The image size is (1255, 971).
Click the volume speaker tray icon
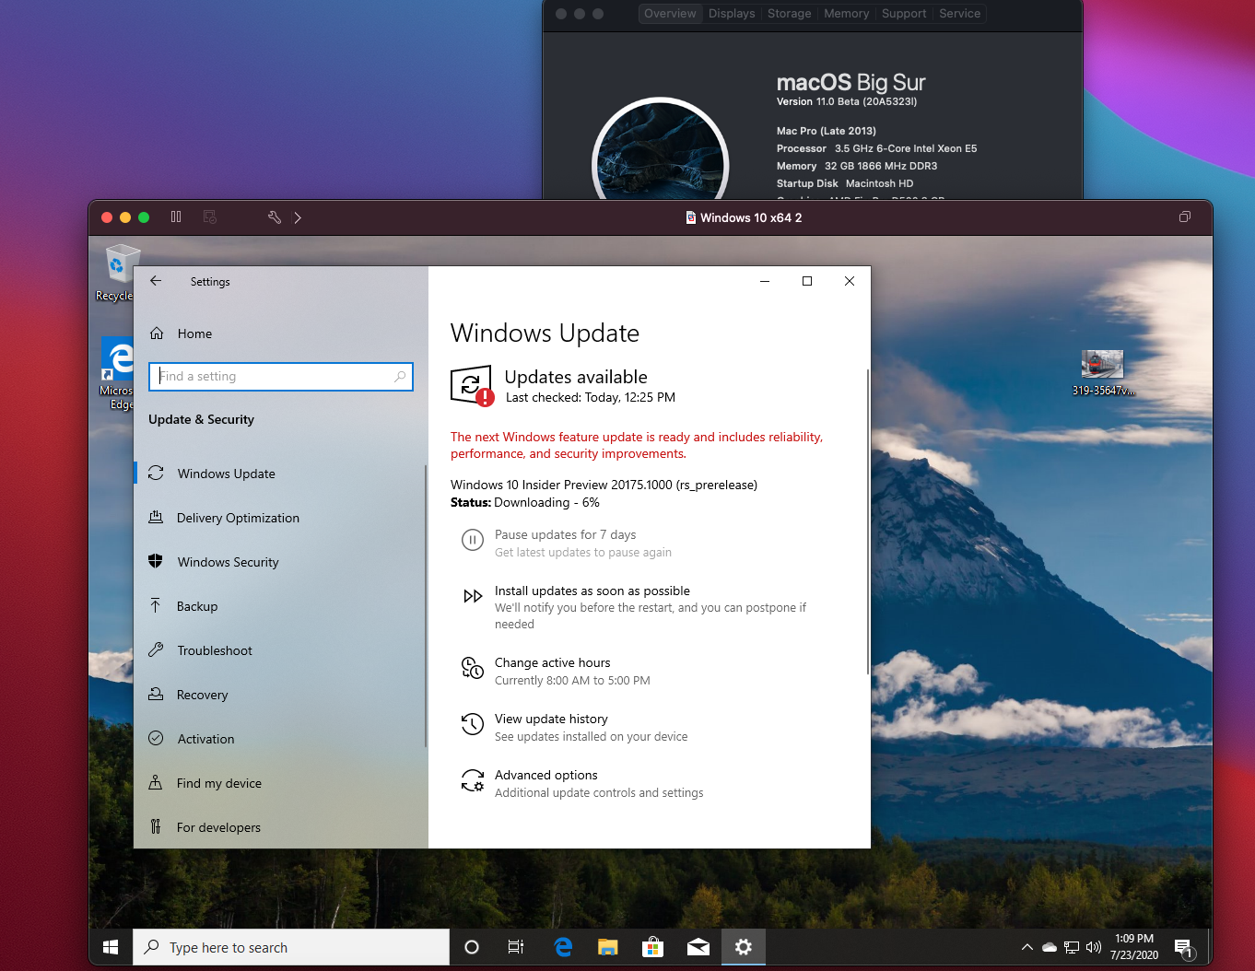[x=1094, y=947]
